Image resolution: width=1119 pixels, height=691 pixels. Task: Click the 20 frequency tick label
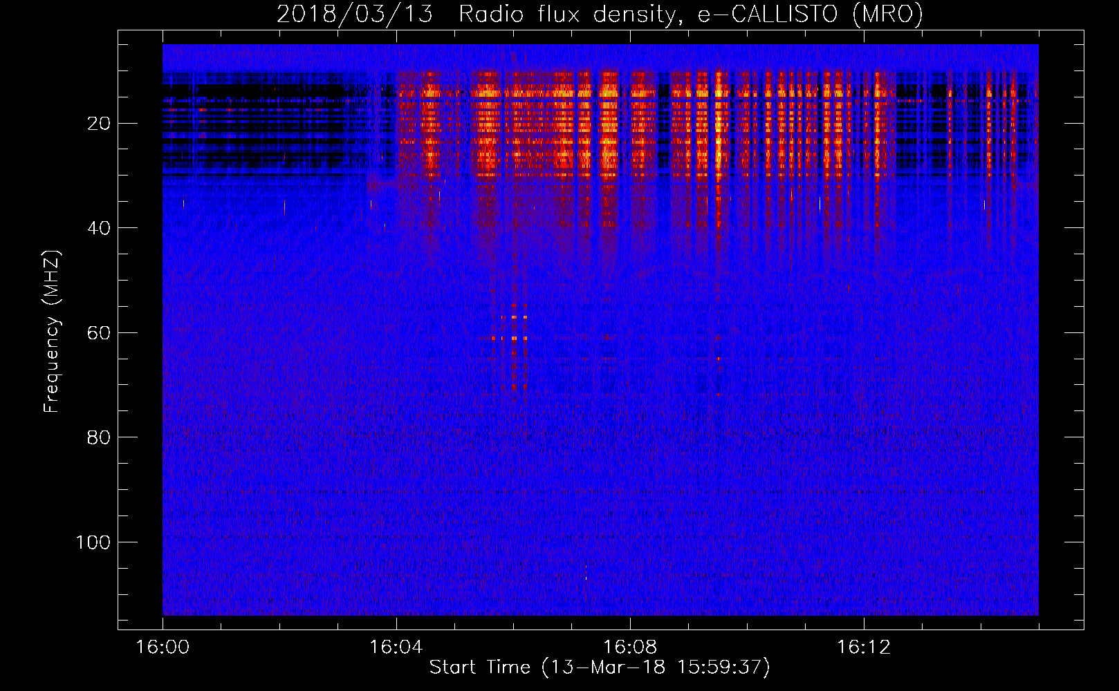[x=99, y=124]
